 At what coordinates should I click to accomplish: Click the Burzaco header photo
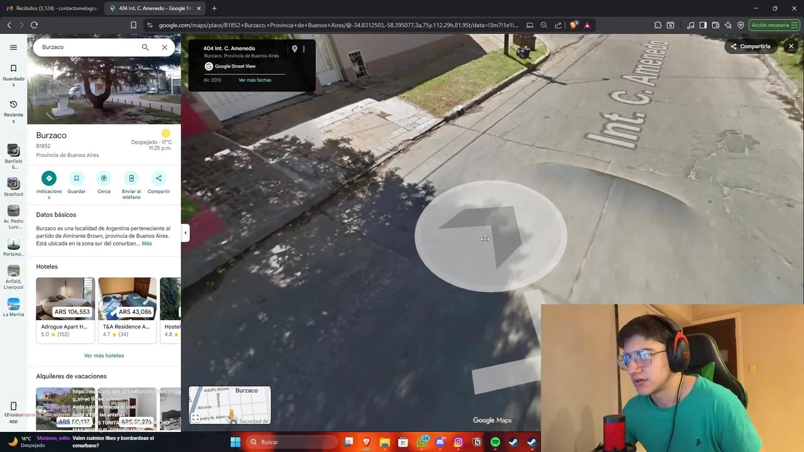104,91
